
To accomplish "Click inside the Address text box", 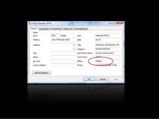I will click(62, 47).
